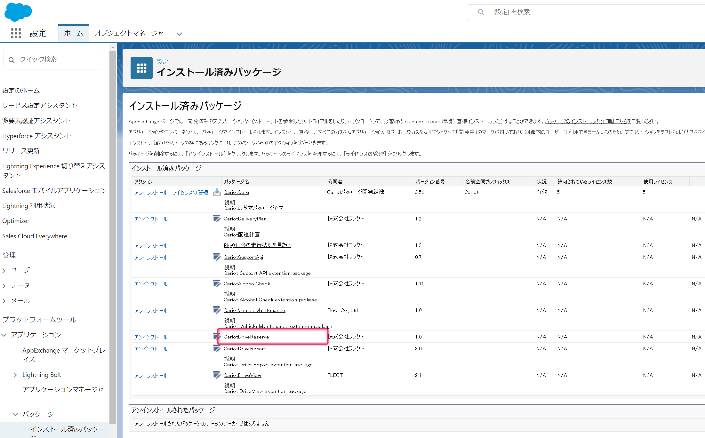Image resolution: width=705 pixels, height=438 pixels.
Task: Open the CariotSupportApi package link
Action: coord(243,257)
